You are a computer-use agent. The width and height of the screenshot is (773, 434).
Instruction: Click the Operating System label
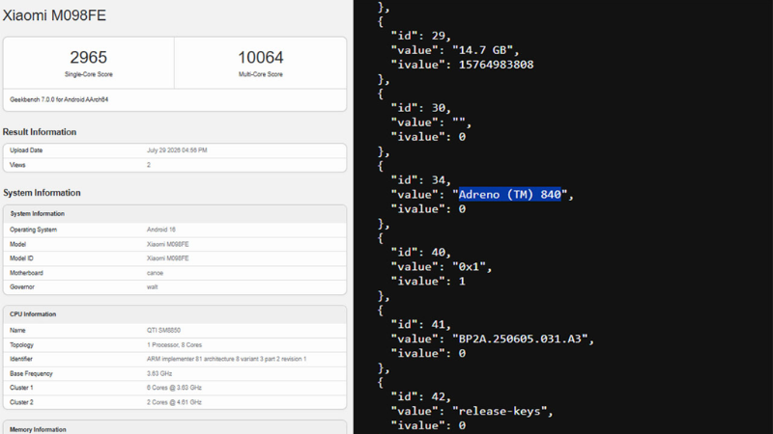click(x=33, y=230)
